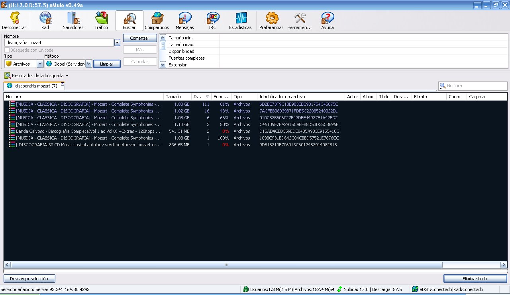Click the Descargar selección button
This screenshot has height=295, width=510.
point(29,279)
